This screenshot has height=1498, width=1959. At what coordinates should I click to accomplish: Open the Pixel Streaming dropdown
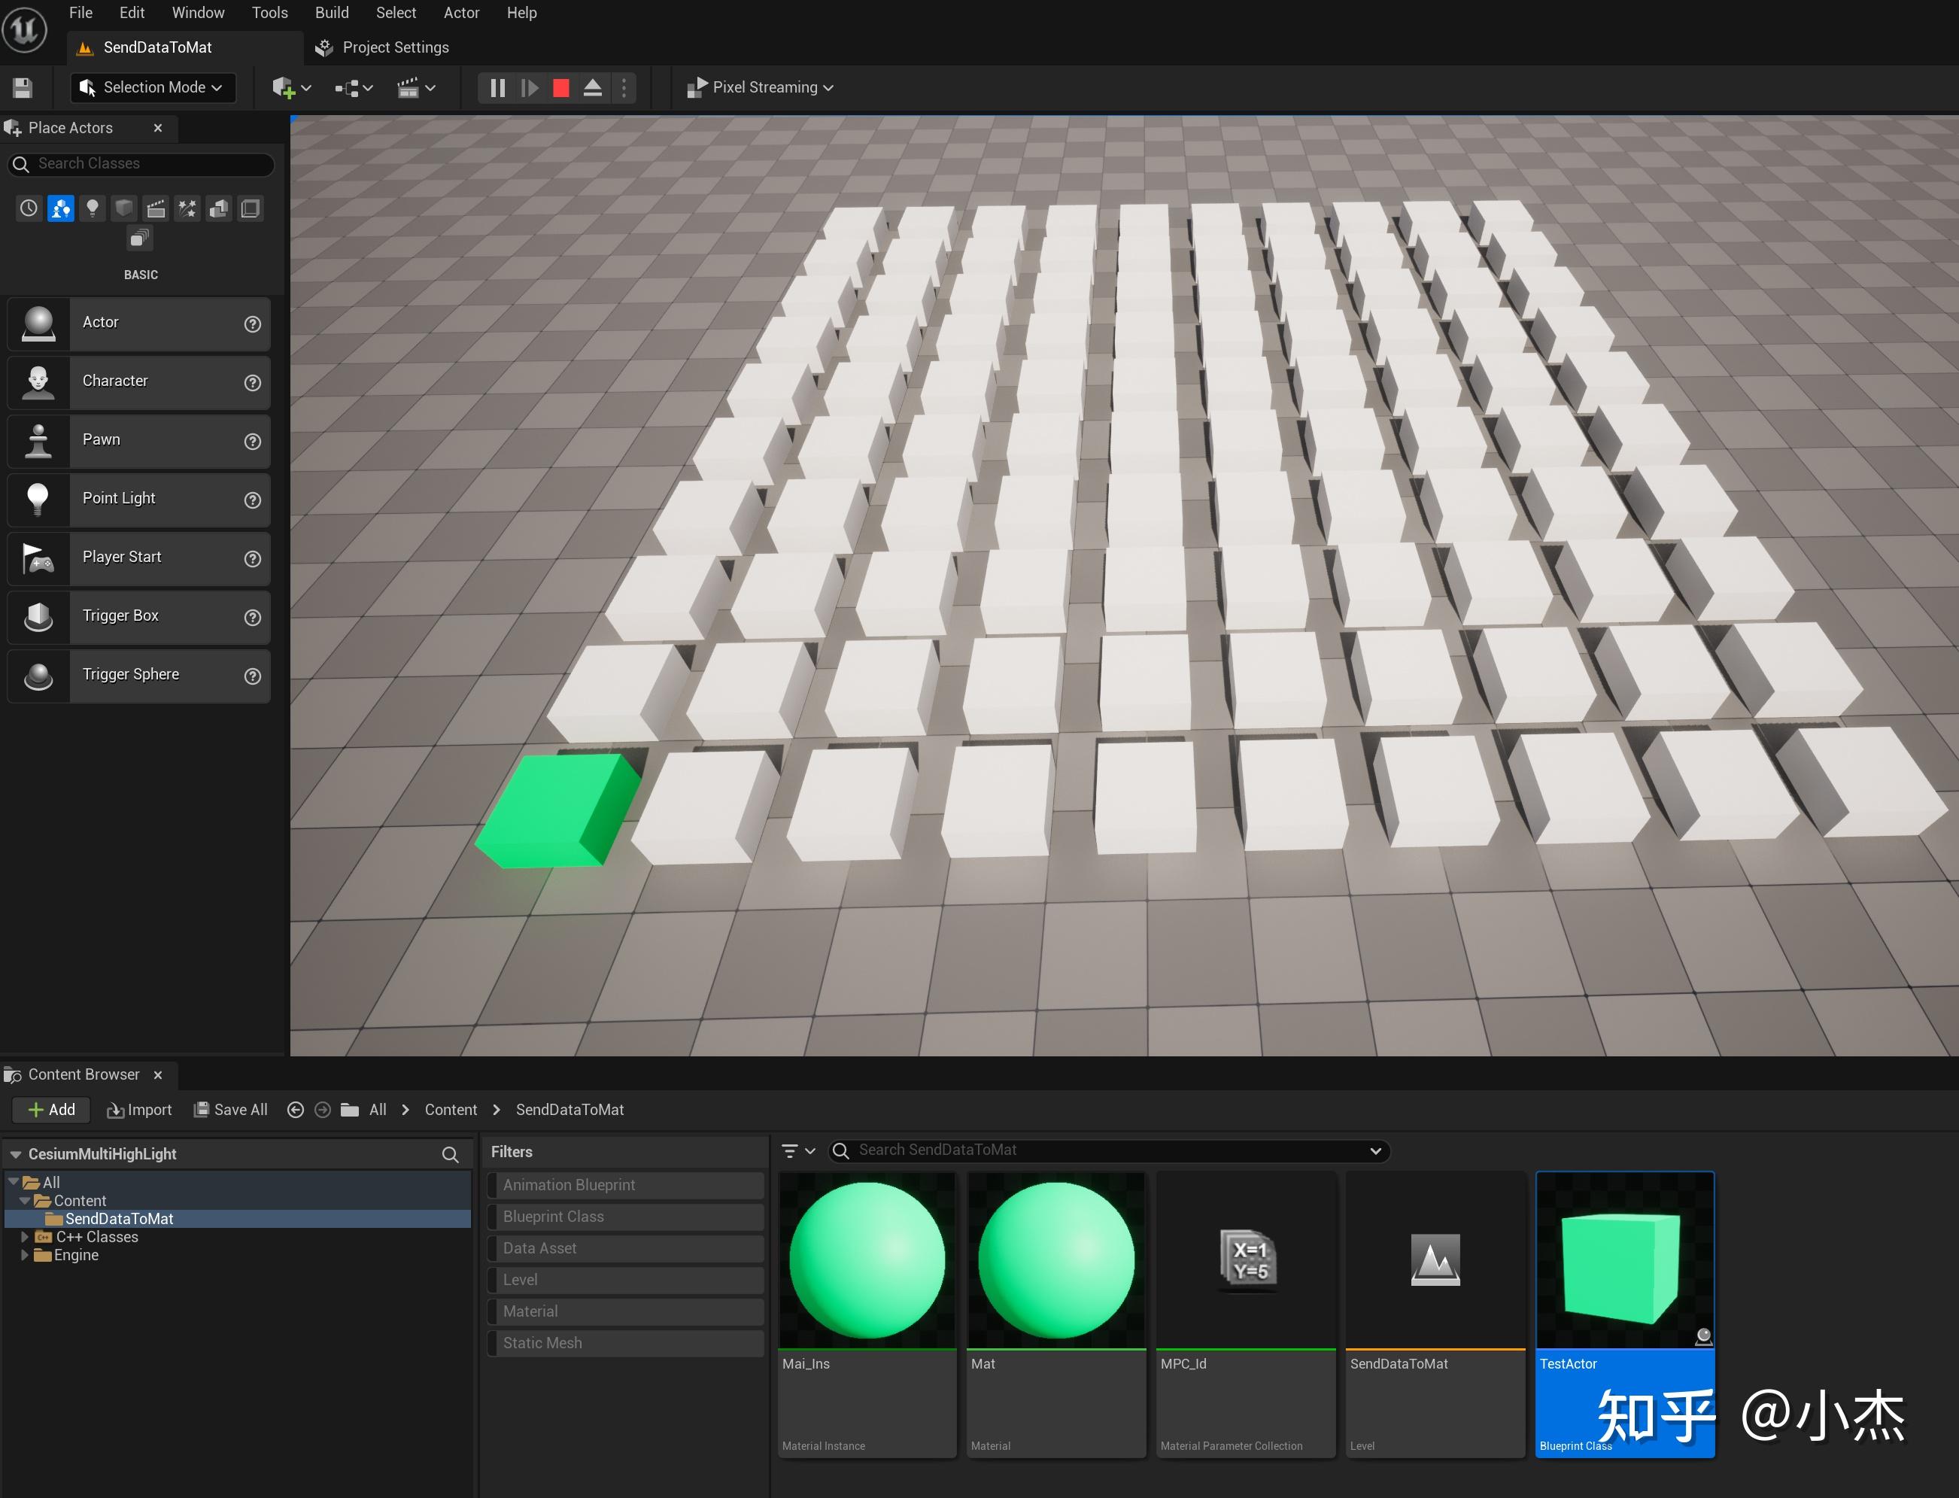[x=760, y=87]
